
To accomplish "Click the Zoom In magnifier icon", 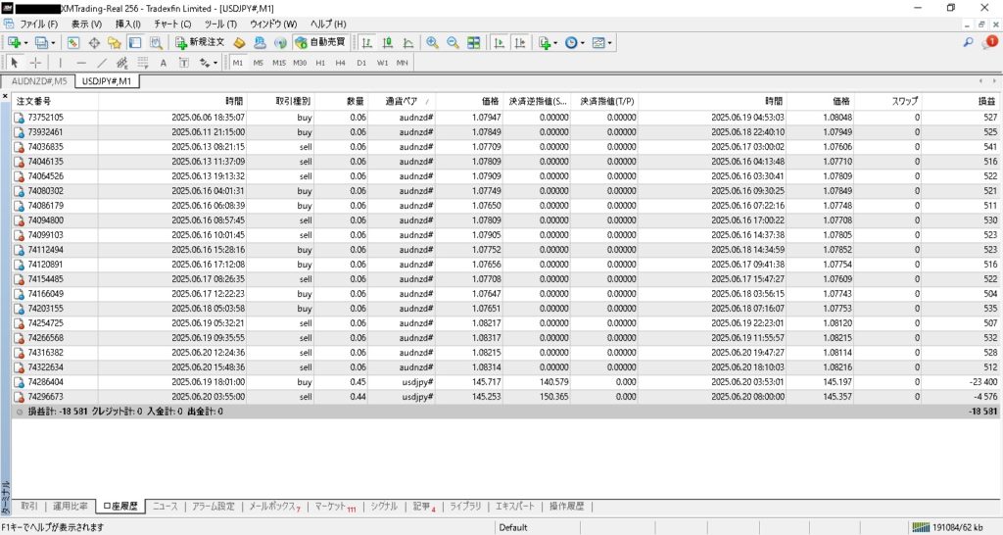I will click(432, 42).
